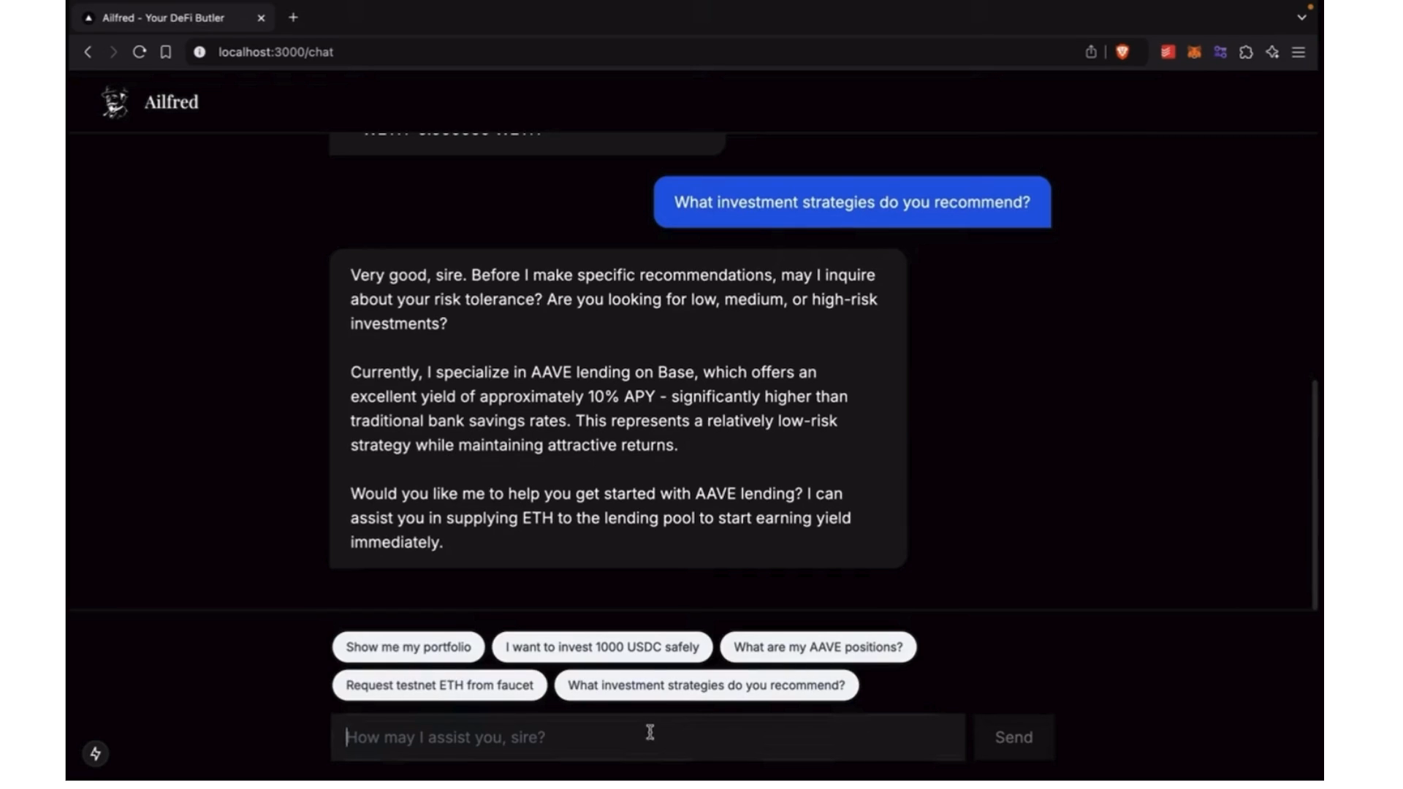Click the Send button
The height and width of the screenshot is (789, 1403).
(x=1014, y=737)
